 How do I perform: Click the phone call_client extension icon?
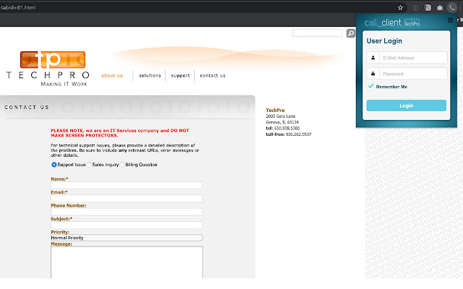pyautogui.click(x=451, y=8)
